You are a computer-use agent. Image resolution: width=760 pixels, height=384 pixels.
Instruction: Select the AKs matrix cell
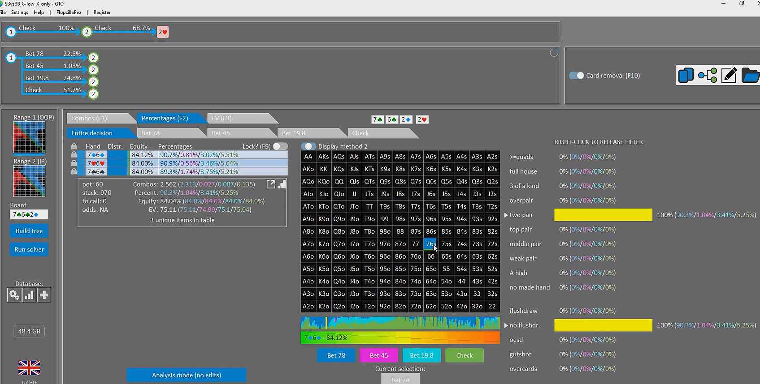tap(323, 157)
